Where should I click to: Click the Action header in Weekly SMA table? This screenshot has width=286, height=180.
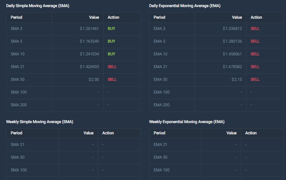coord(108,133)
